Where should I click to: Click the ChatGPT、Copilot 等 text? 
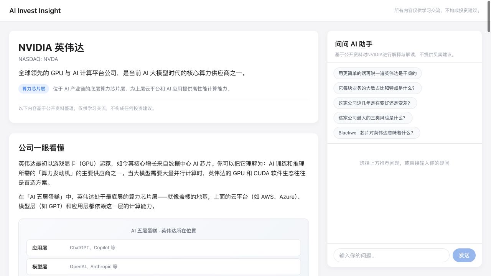[x=92, y=248]
